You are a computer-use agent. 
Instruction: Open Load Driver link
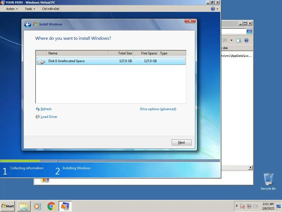point(49,117)
